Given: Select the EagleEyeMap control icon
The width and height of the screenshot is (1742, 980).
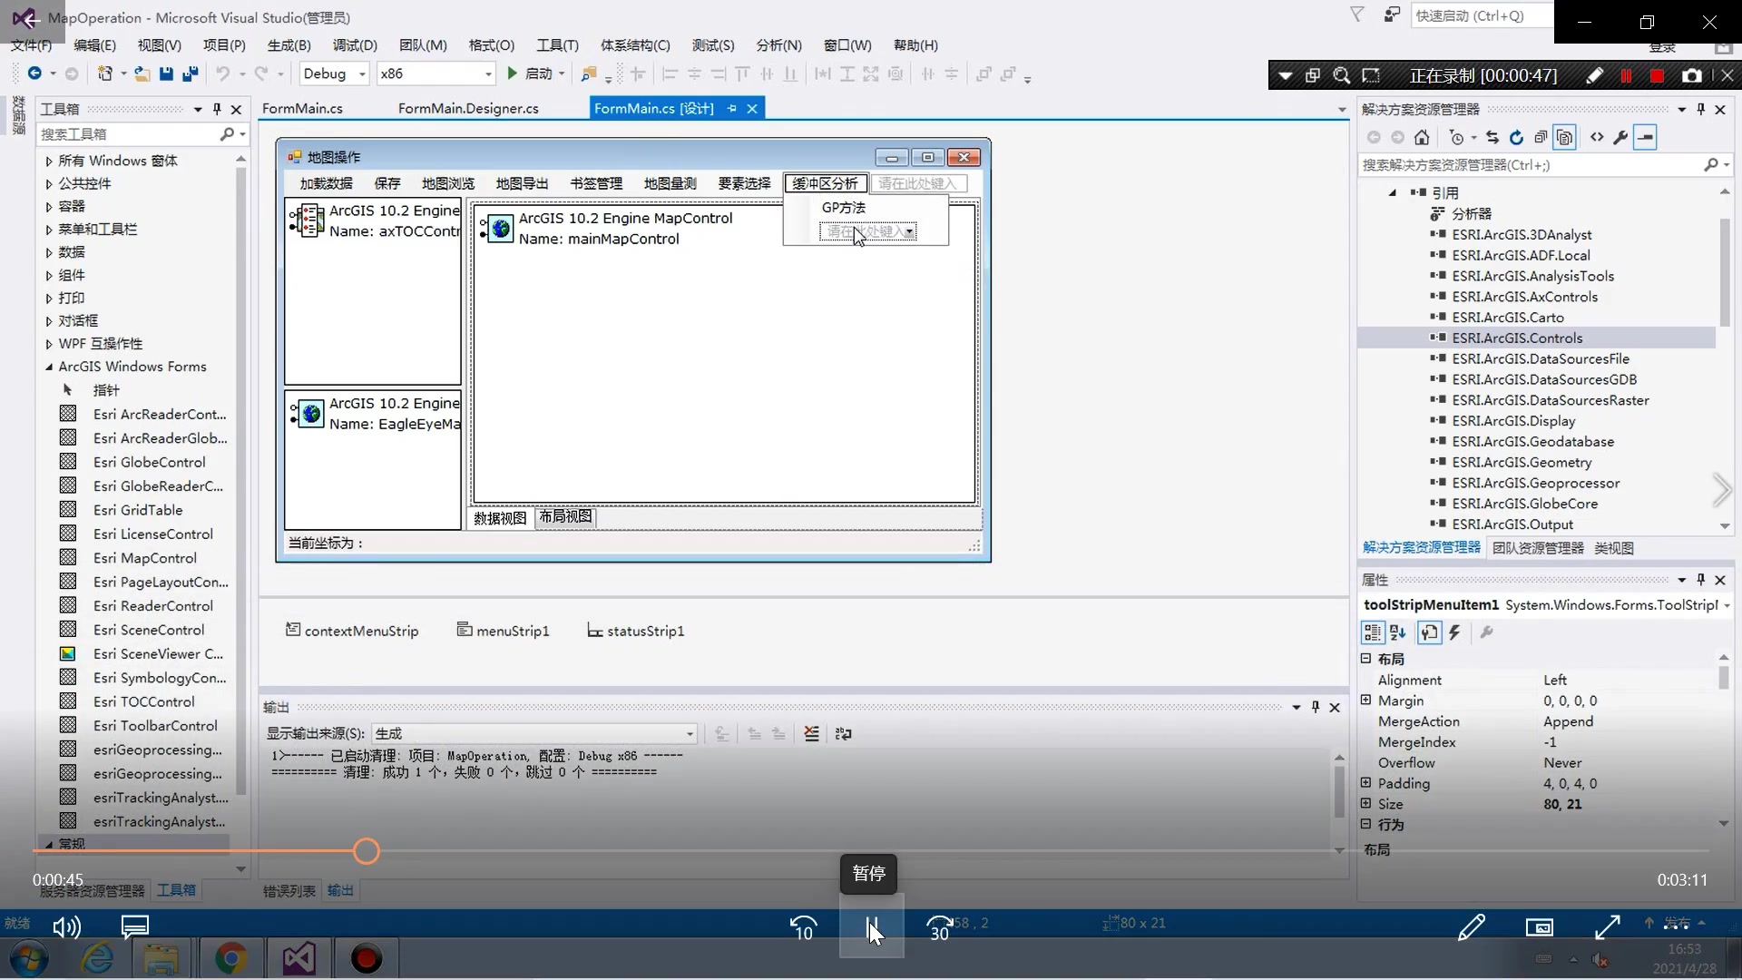Looking at the screenshot, I should (311, 413).
